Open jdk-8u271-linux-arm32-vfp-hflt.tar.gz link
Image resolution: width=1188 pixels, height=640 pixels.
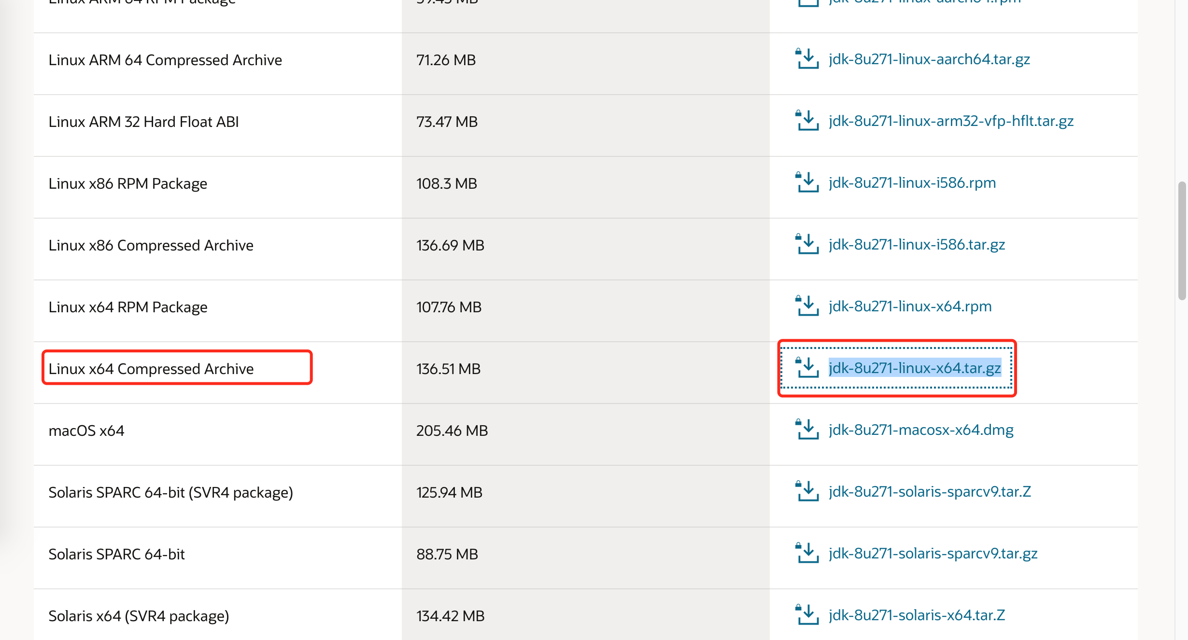tap(951, 121)
